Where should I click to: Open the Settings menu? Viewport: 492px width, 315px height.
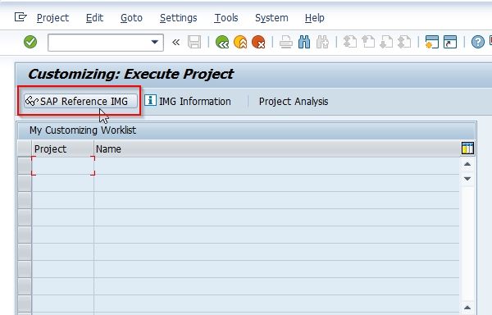pyautogui.click(x=178, y=18)
